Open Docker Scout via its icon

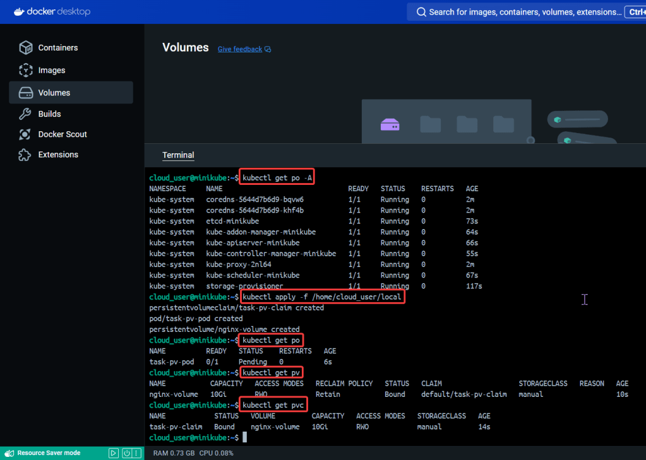25,134
